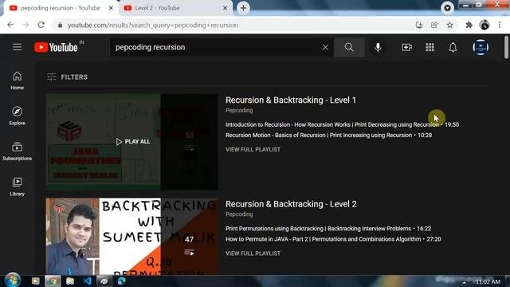Open Chrome from the taskbar
The width and height of the screenshot is (510, 287).
click(53, 281)
